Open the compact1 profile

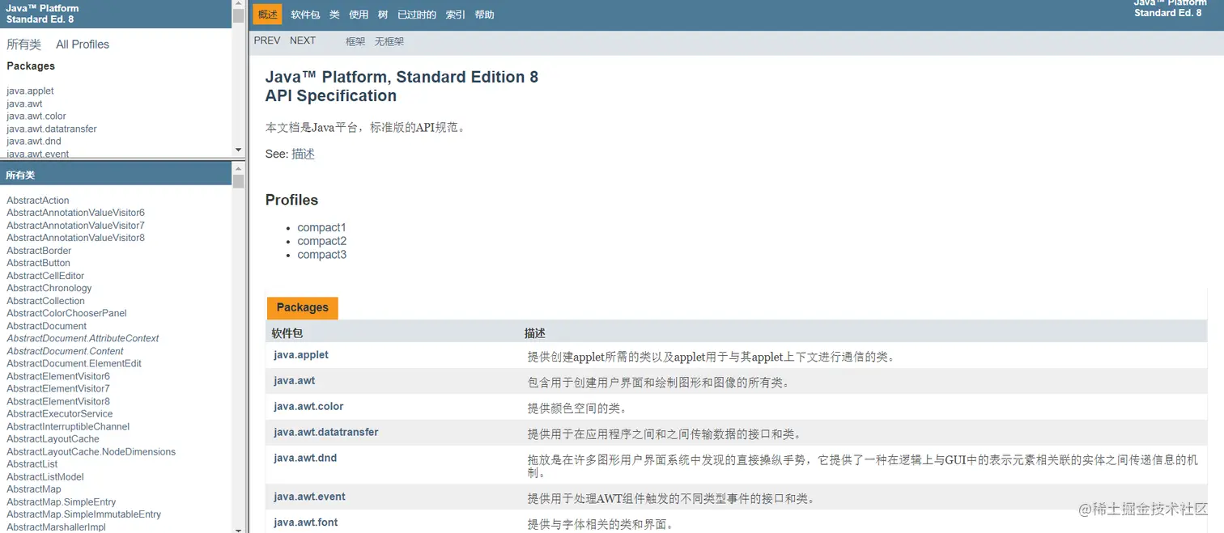click(x=321, y=227)
